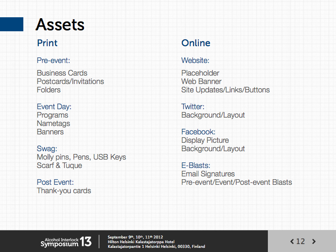Select the Online heading
Viewport: 336px width, 252px height.
pos(196,43)
